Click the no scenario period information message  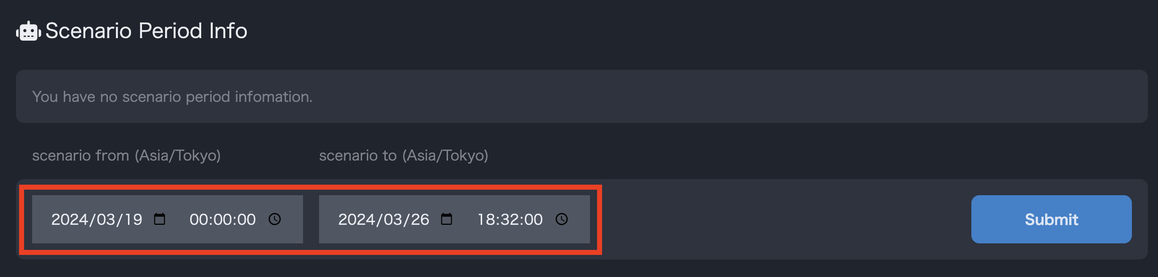(x=172, y=96)
